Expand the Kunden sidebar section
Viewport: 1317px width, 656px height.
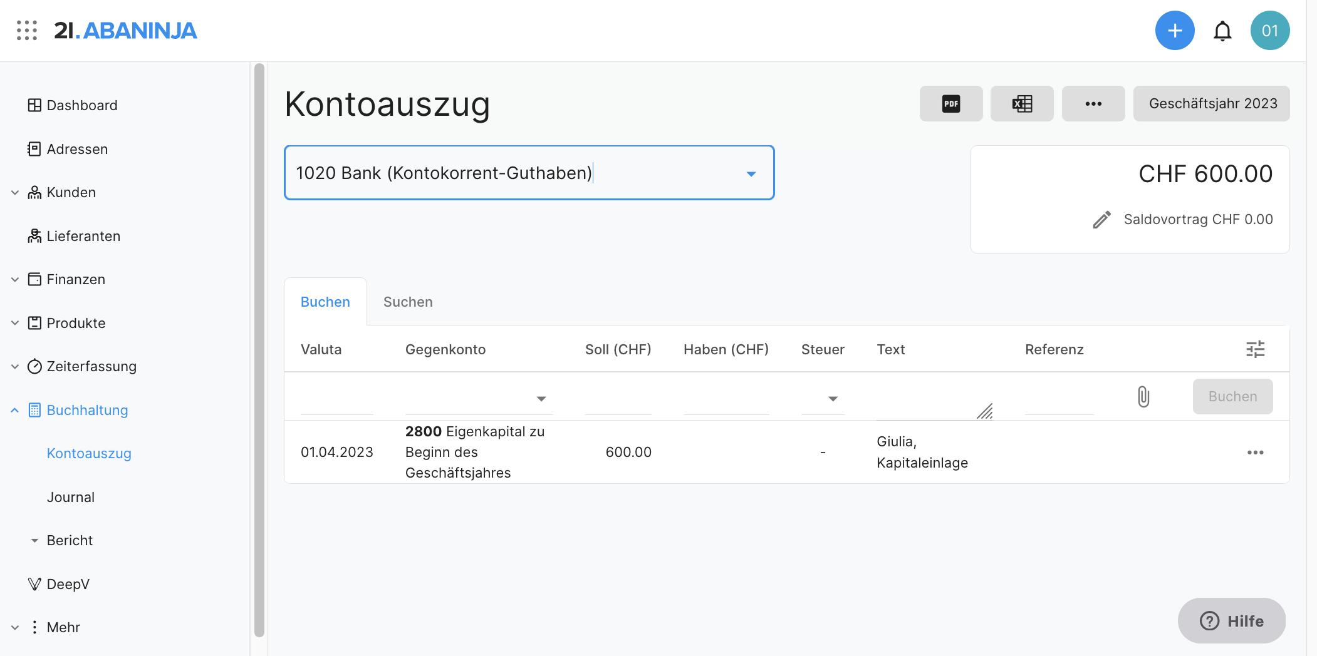(x=15, y=193)
